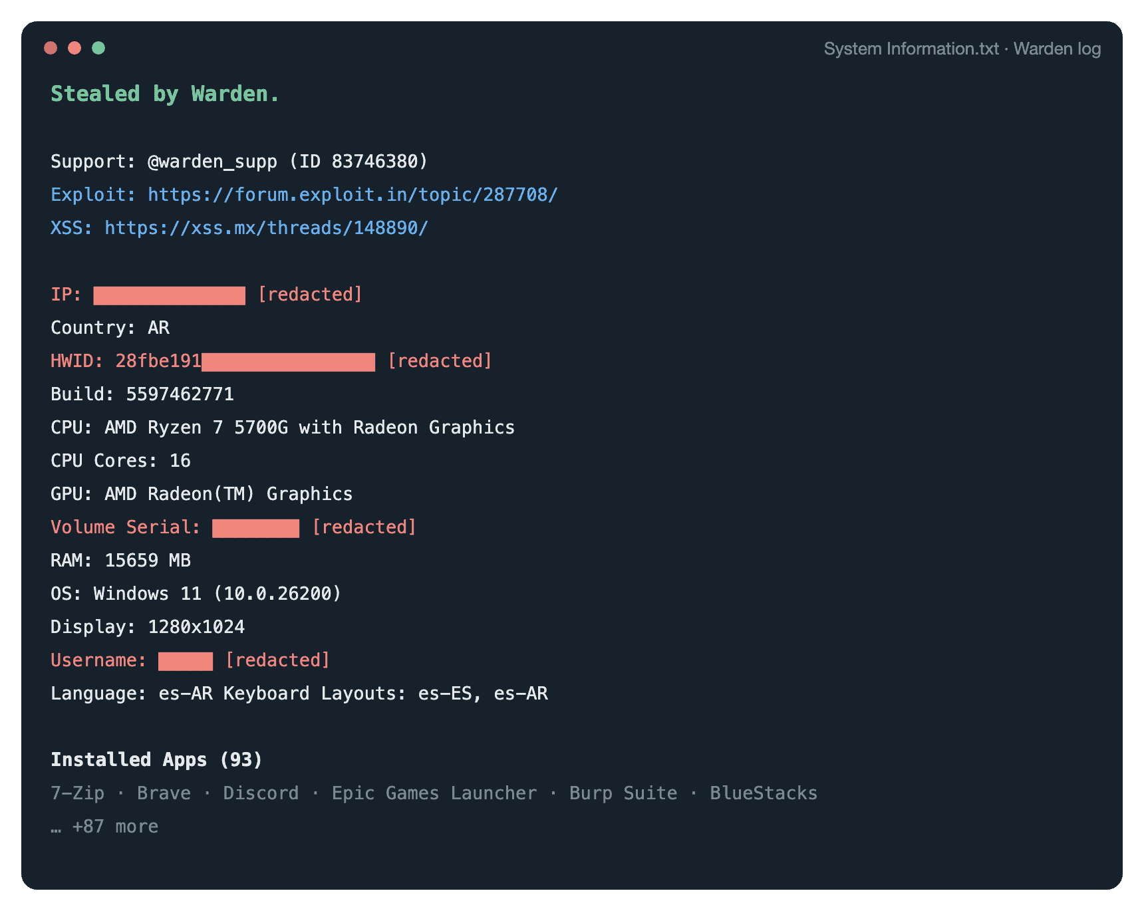Click 'Discord' in installed apps
This screenshot has height=911, width=1144.
click(x=261, y=793)
